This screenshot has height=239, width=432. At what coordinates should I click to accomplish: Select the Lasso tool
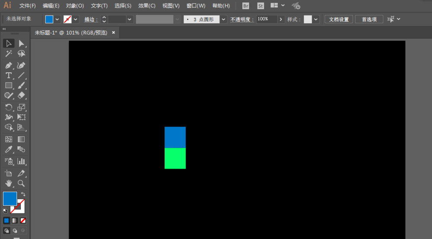(x=21, y=54)
